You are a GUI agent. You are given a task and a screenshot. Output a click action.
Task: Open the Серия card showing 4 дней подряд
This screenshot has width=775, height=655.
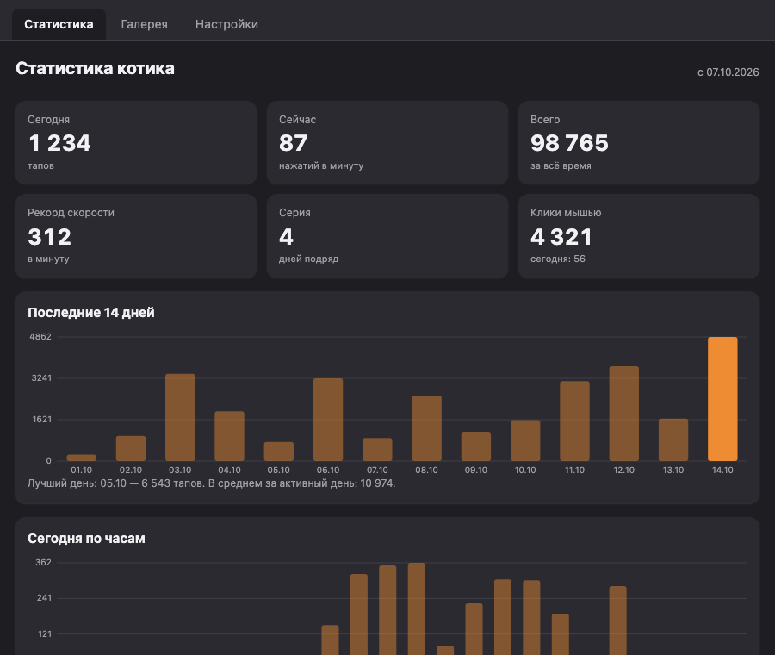387,236
